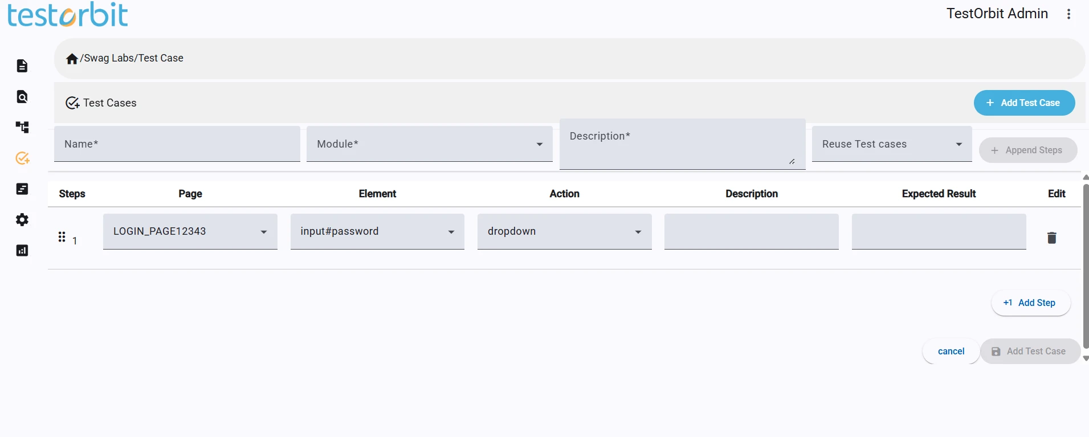Click the /Swag Labs/Test Case breadcrumb text
The height and width of the screenshot is (437, 1089).
(x=132, y=58)
